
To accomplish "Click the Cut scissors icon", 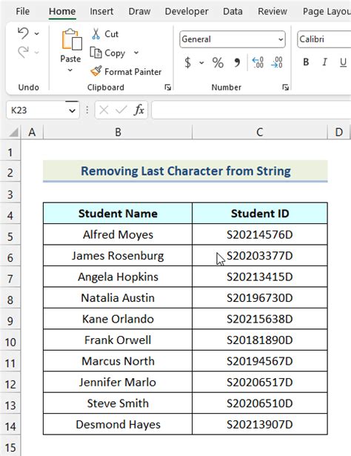I will tap(96, 33).
